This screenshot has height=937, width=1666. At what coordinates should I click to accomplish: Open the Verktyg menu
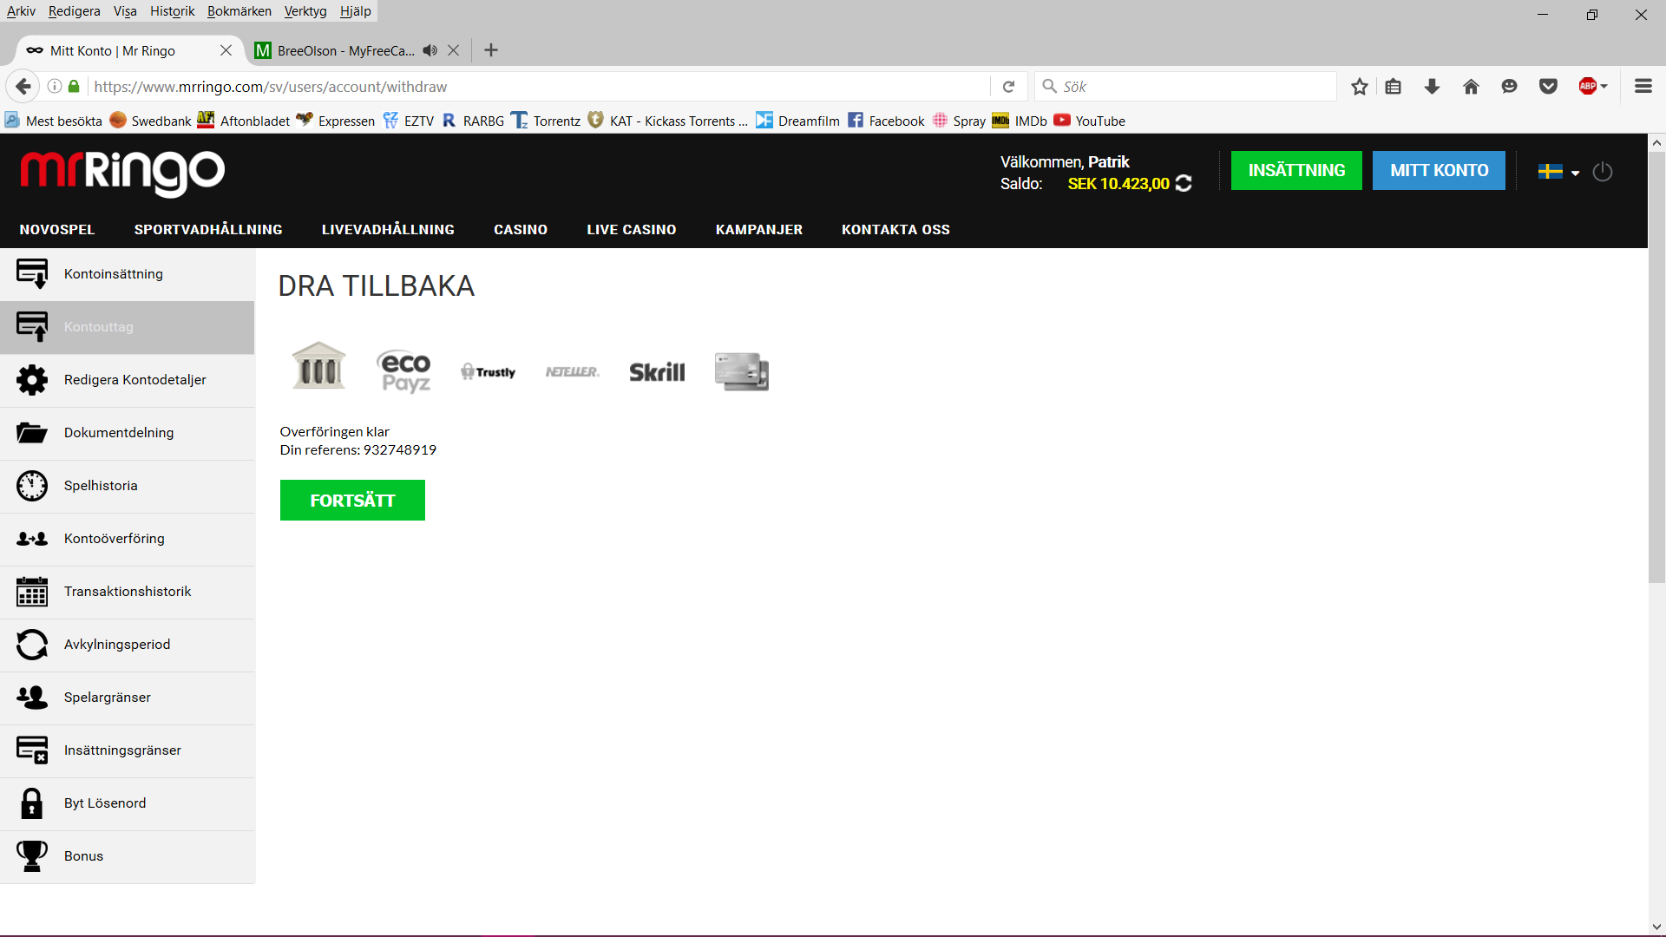coord(305,11)
